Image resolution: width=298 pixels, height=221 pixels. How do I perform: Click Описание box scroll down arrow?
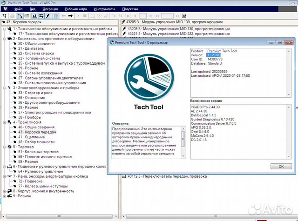coord(183,156)
